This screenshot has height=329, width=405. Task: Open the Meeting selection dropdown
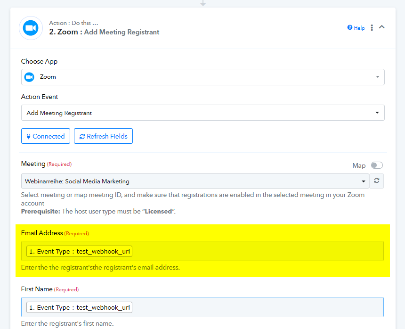(x=195, y=181)
